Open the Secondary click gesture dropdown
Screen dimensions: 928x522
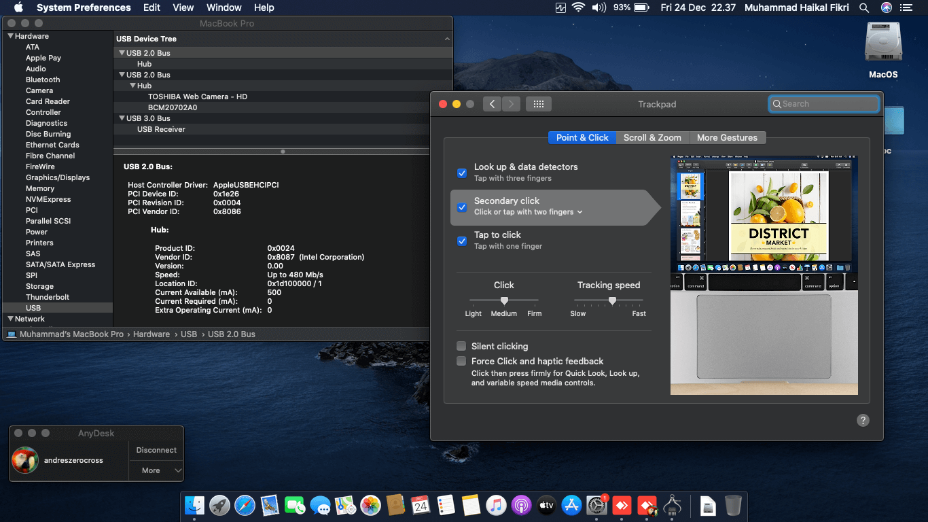(528, 212)
